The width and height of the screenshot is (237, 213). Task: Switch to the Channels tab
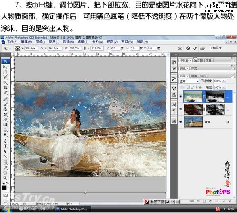point(194,76)
